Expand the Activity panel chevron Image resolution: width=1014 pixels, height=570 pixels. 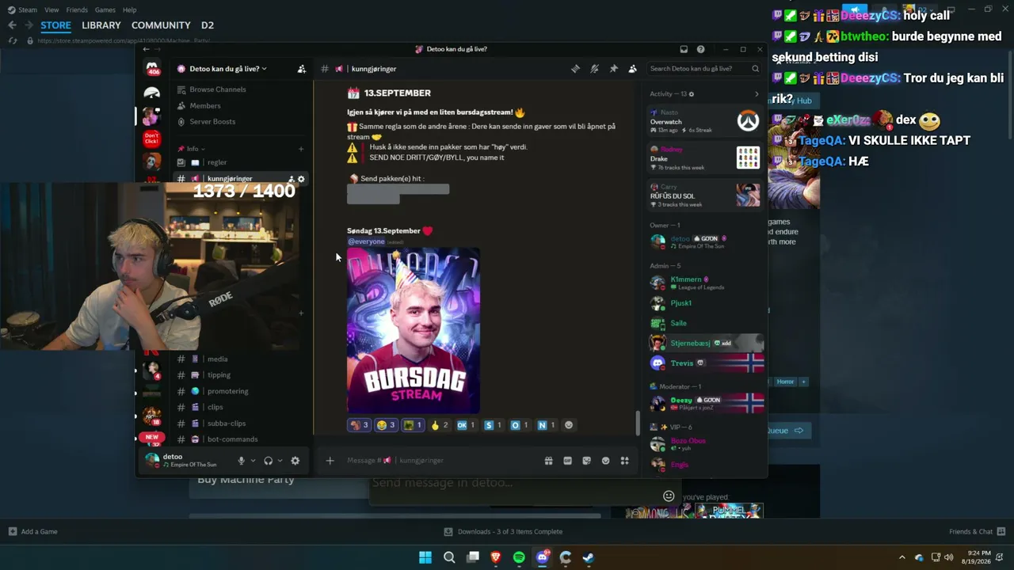click(756, 94)
